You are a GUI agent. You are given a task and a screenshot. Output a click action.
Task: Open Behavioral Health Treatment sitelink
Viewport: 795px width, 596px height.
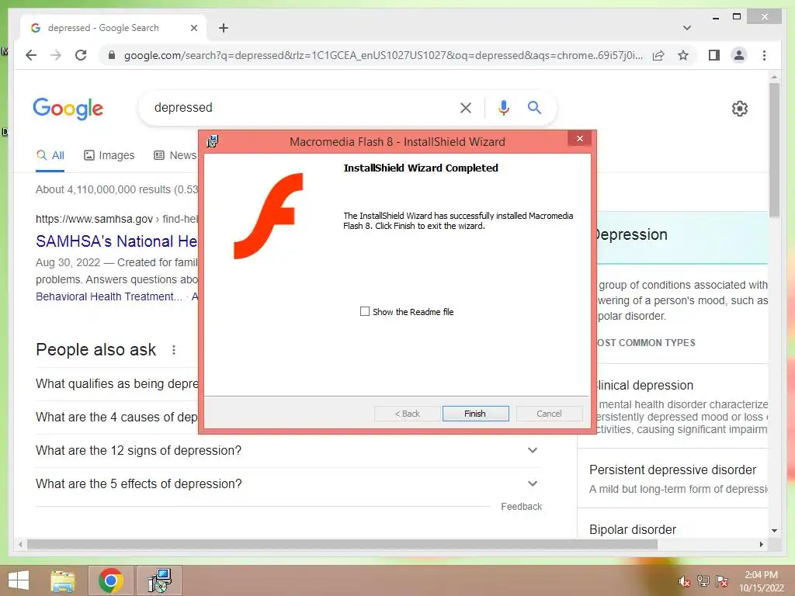(x=109, y=296)
